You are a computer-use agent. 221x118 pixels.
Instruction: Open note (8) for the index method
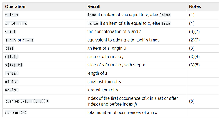click(192, 101)
